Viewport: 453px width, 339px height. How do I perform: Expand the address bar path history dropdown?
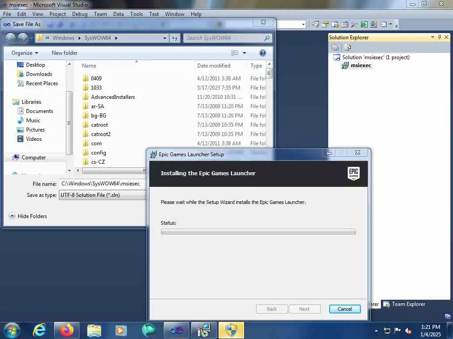165,38
